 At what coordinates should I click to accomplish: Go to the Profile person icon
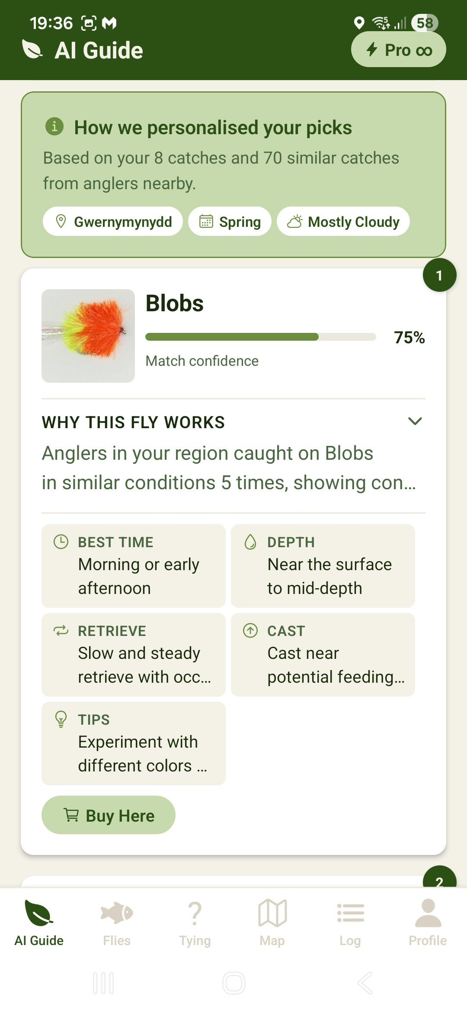click(428, 921)
